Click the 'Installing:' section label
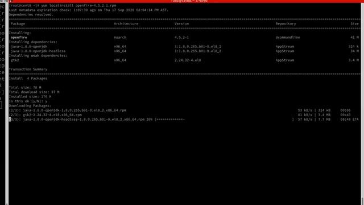The height and width of the screenshot is (205, 364). pyautogui.click(x=20, y=33)
